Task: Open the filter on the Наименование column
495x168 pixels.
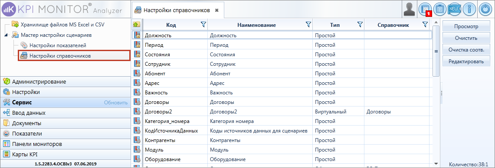Action: (308, 24)
